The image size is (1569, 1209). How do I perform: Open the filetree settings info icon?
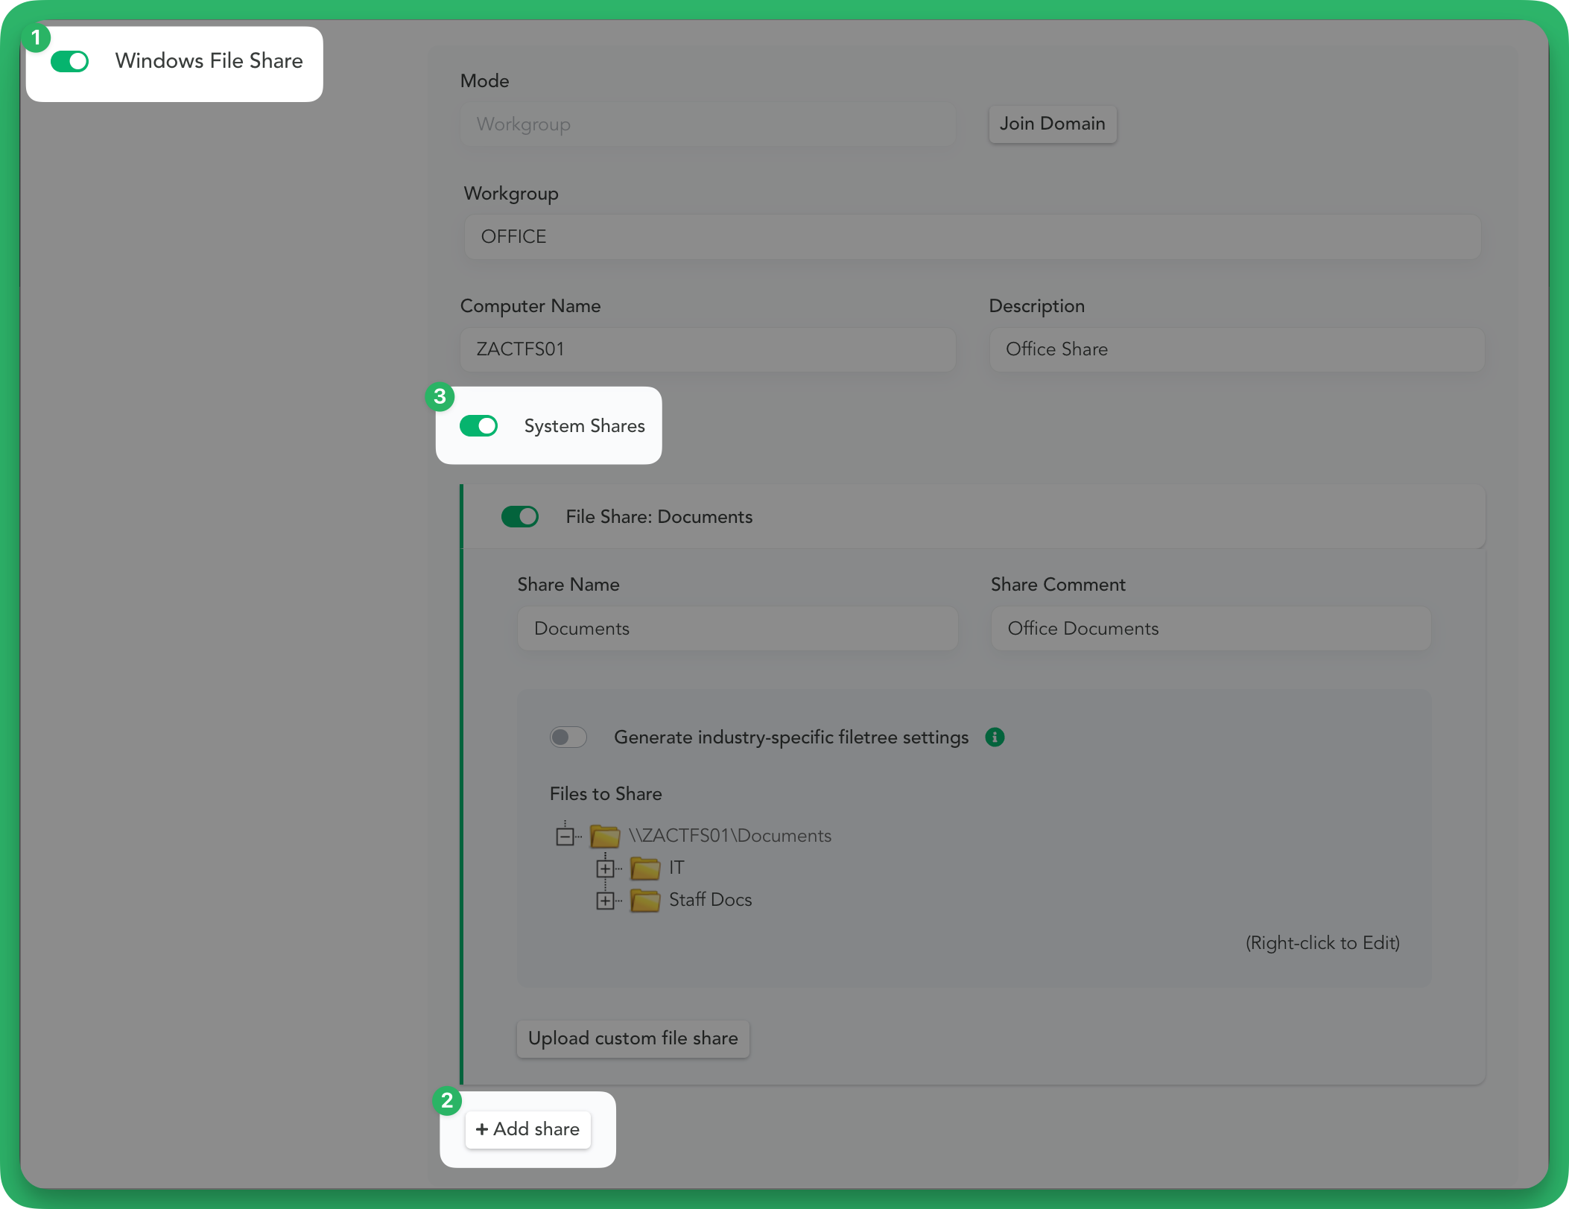click(x=995, y=737)
